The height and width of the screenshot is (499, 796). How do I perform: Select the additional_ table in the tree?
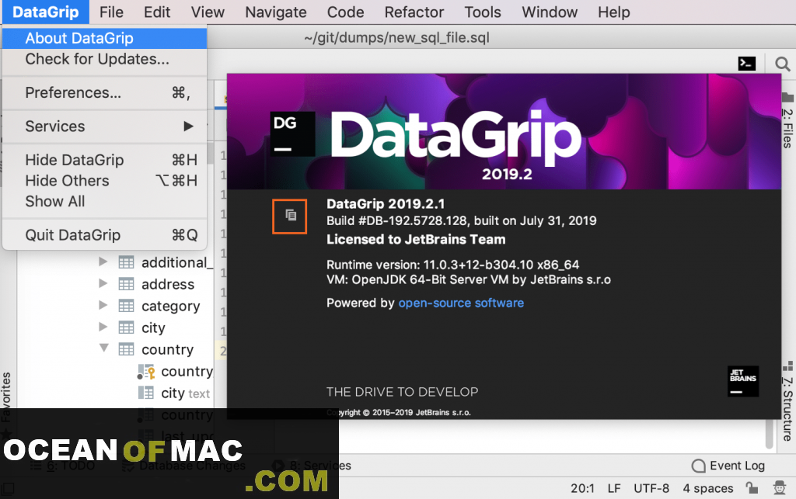[x=177, y=262]
